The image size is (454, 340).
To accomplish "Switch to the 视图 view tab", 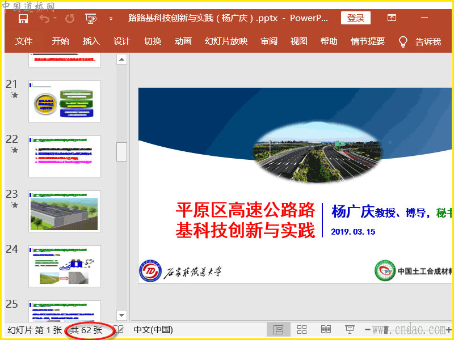I will [299, 41].
